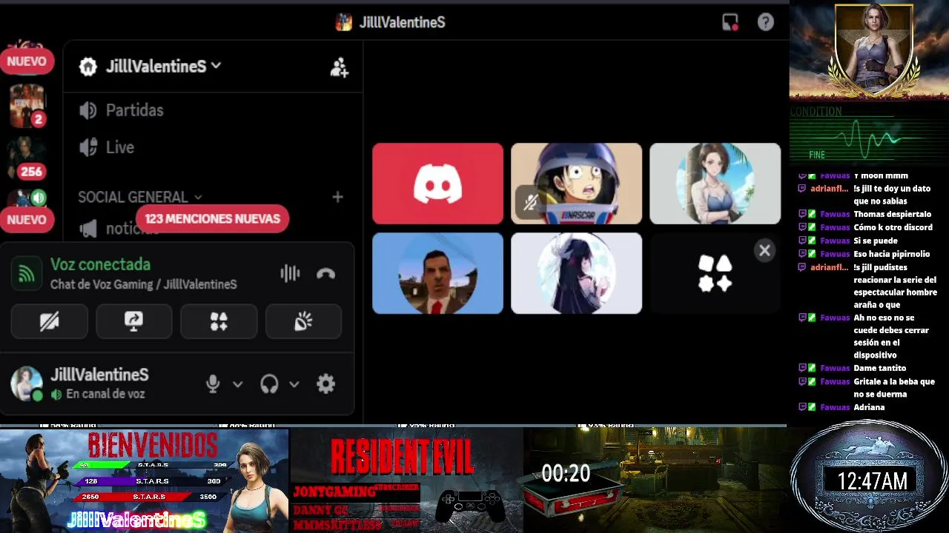This screenshot has width=949, height=533.
Task: Click the upper NUEVO badge in the server list
Action: [27, 61]
